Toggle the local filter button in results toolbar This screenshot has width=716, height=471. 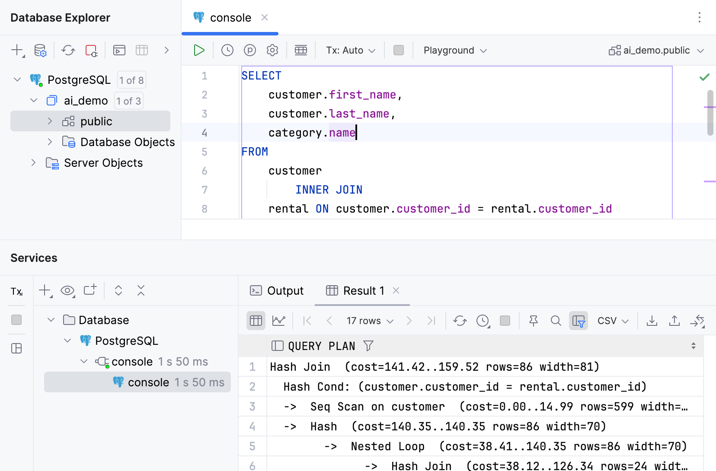tap(578, 321)
